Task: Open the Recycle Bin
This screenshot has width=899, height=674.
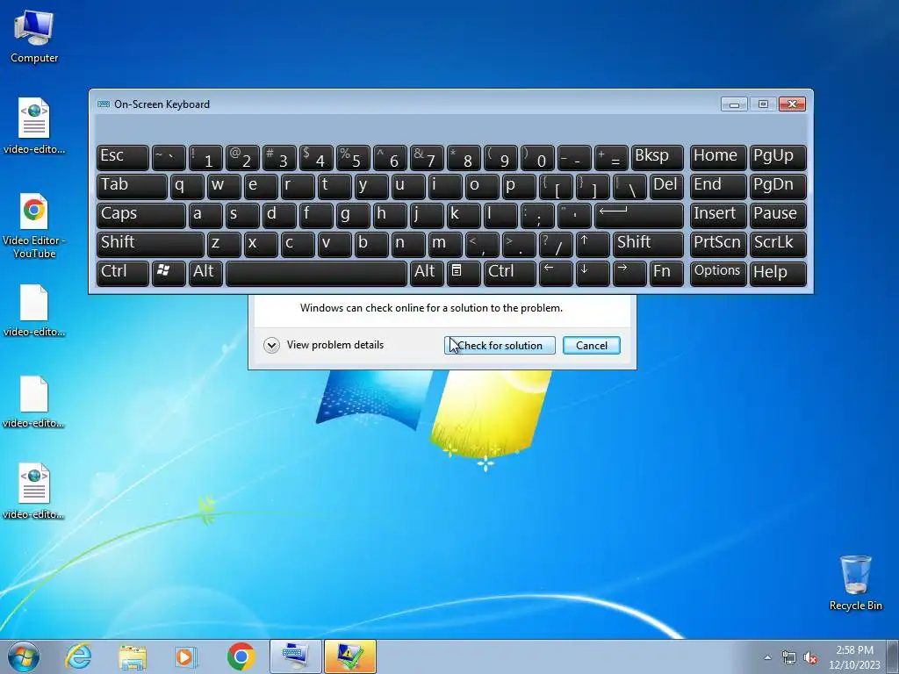Action: point(855,583)
